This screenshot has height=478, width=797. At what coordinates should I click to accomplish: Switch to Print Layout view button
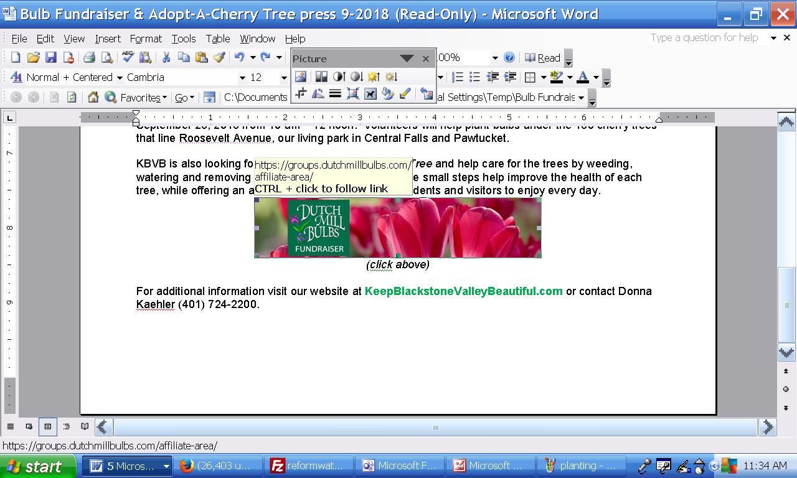pyautogui.click(x=47, y=427)
